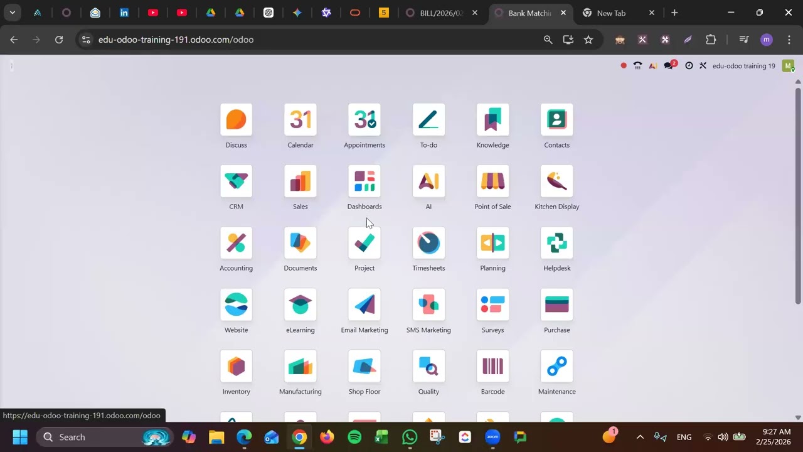
Task: Click the Odoo VoIP phone icon
Action: 637,65
